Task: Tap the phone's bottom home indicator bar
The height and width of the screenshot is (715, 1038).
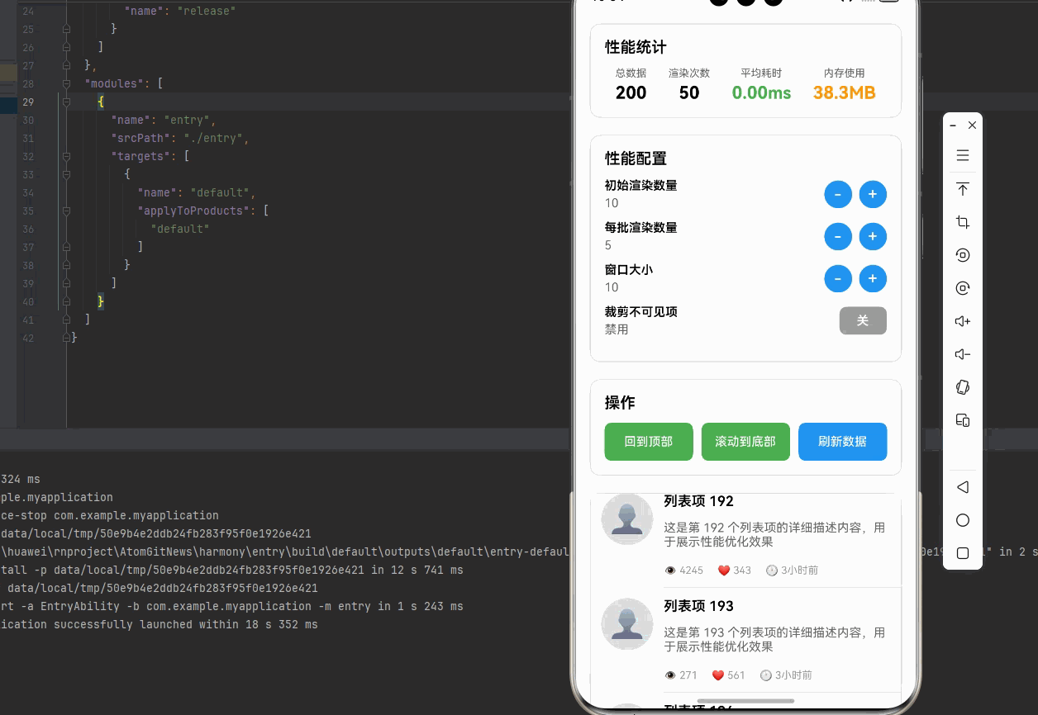Action: [x=745, y=701]
